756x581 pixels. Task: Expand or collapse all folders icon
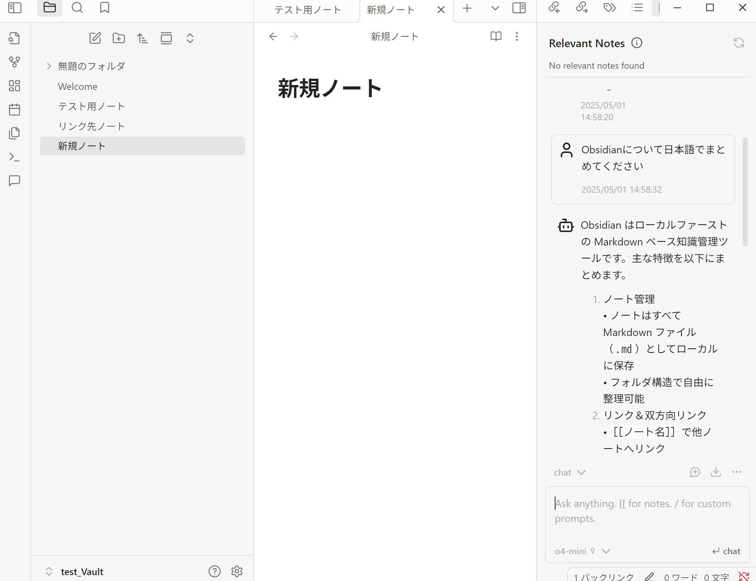[x=190, y=38]
